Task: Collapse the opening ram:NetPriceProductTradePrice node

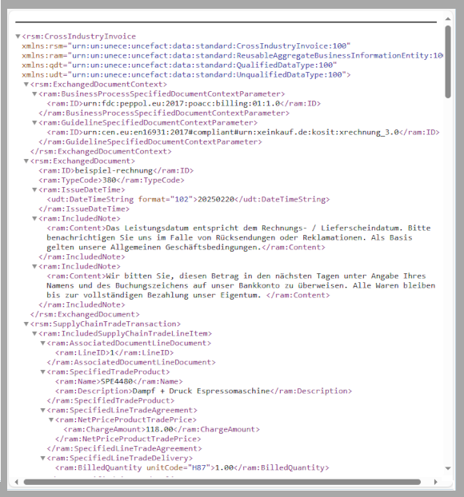Action: click(x=51, y=419)
